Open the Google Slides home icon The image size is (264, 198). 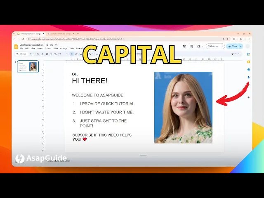tap(16, 47)
